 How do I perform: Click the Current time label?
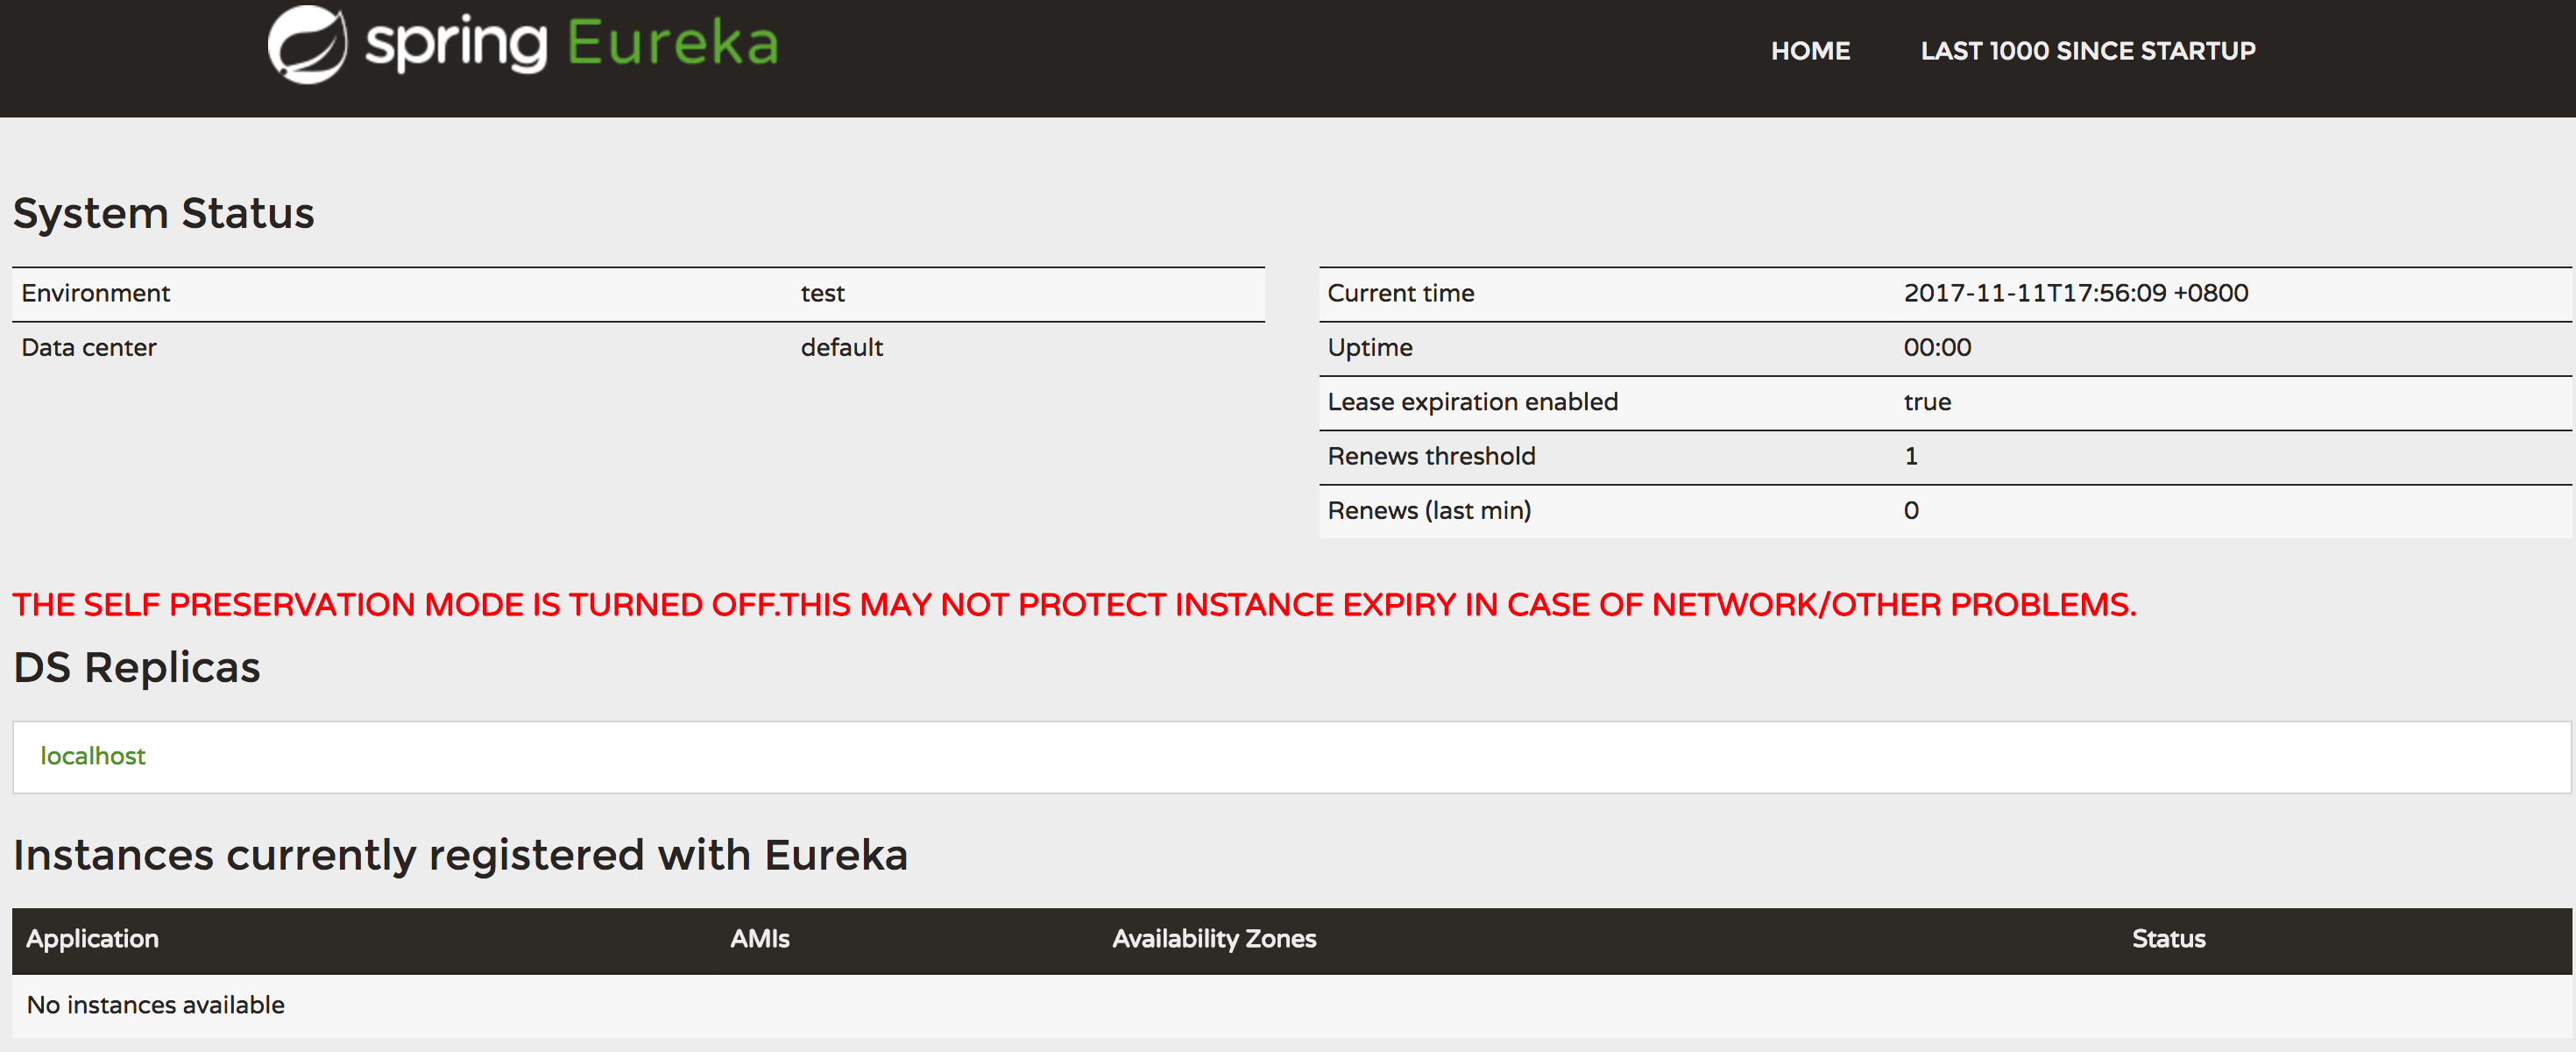click(1400, 294)
